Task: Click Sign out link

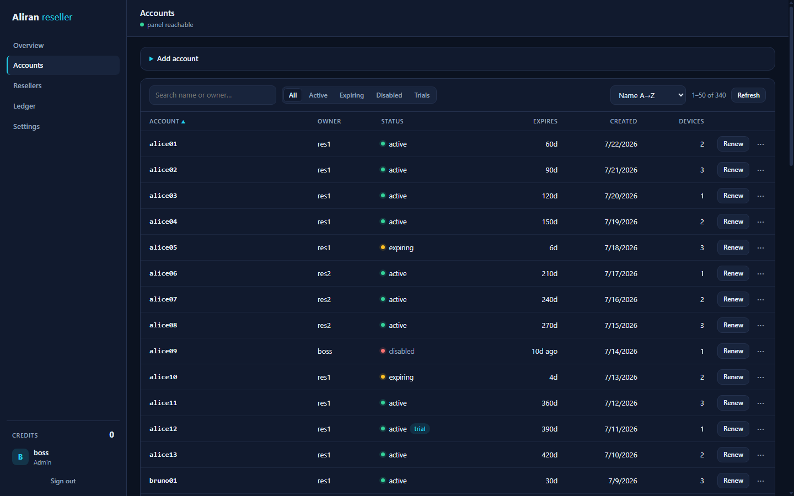Action: click(x=63, y=481)
